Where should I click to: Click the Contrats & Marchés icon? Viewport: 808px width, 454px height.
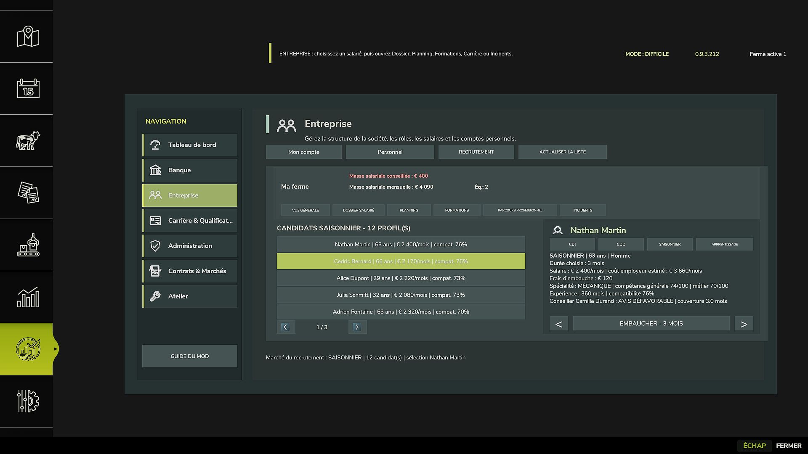155,271
